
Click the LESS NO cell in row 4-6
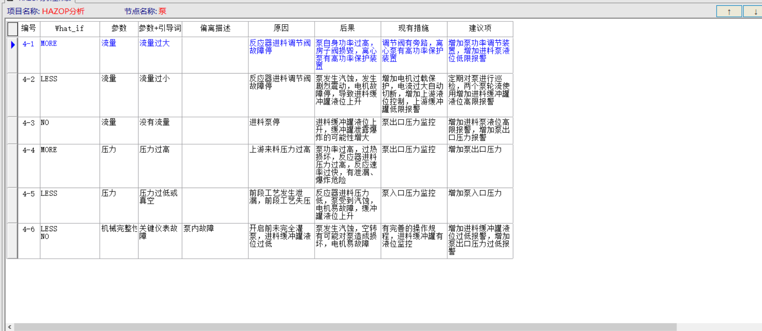(69, 241)
